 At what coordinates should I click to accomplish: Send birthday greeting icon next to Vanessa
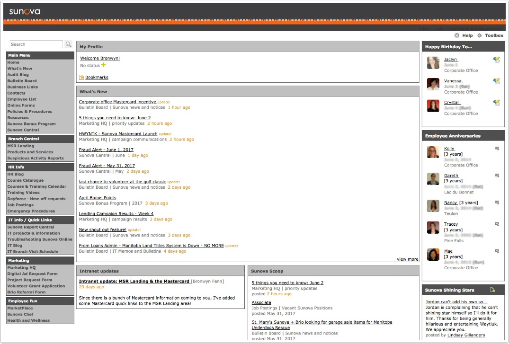pos(496,81)
